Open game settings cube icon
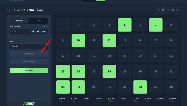 tap(163, 10)
